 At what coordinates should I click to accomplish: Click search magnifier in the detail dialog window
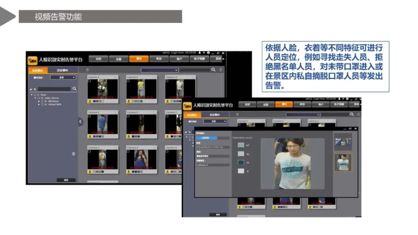click(x=352, y=114)
